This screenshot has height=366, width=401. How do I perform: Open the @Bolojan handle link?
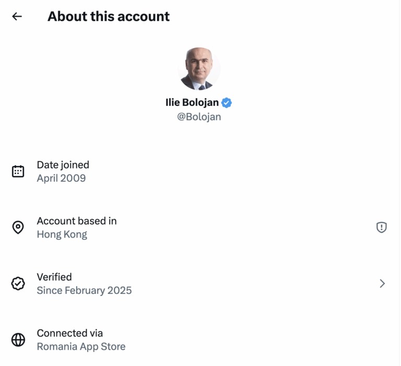point(199,116)
